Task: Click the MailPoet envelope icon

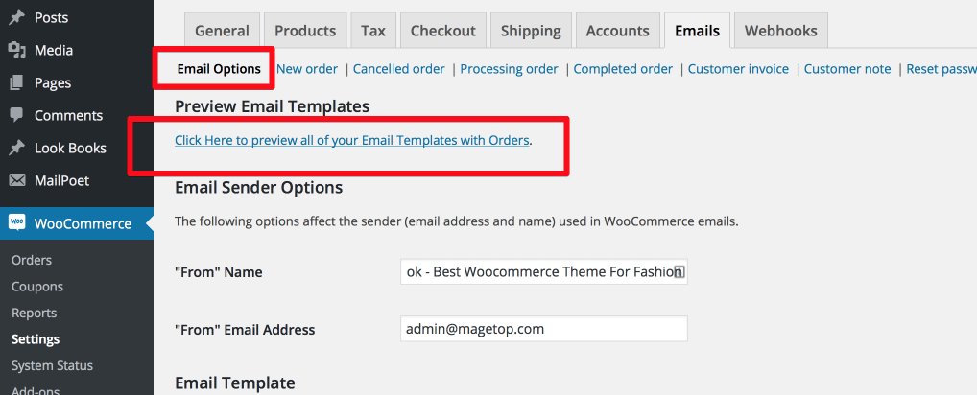Action: point(17,181)
